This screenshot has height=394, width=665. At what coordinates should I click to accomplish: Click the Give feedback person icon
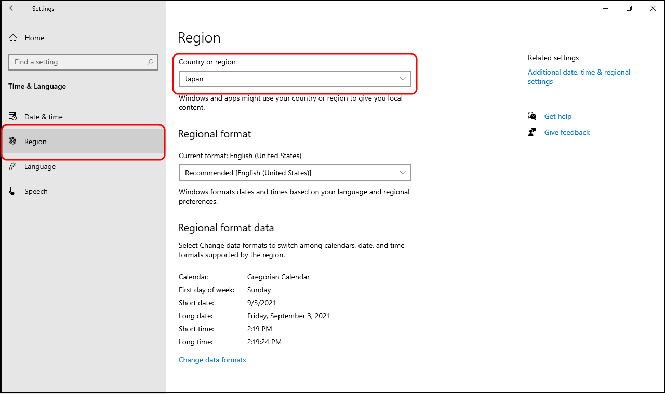(x=532, y=132)
